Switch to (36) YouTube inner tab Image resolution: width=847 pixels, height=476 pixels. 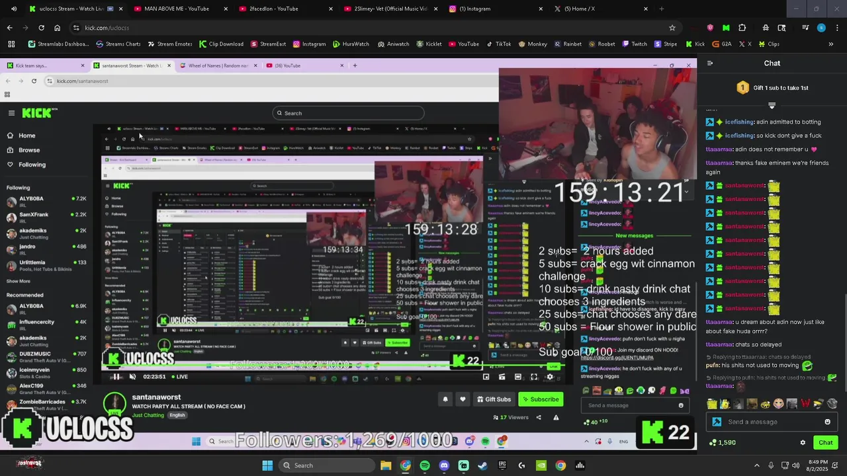pos(304,65)
